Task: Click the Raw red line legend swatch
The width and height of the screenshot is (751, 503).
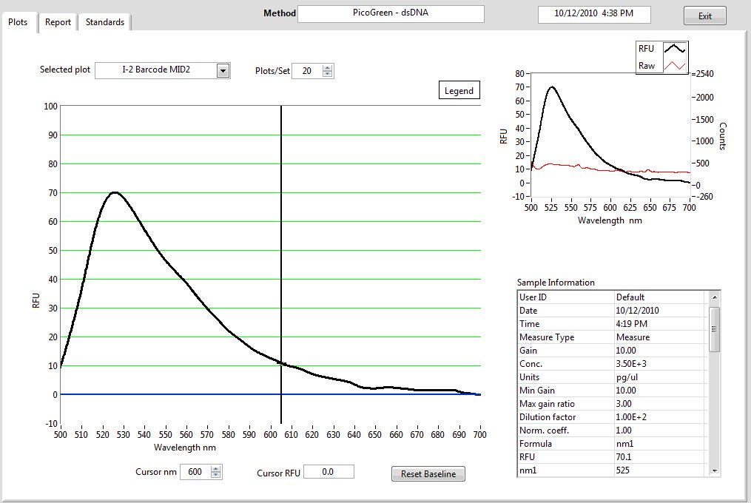Action: coord(674,66)
